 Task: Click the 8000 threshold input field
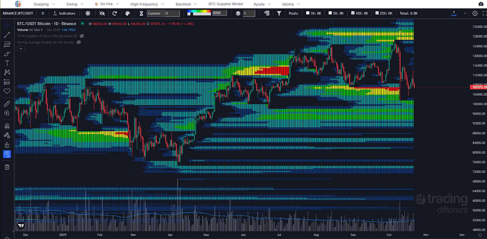[x=219, y=13]
